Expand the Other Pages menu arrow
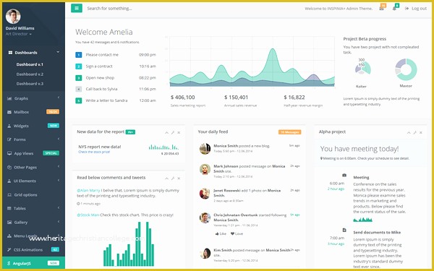 [x=59, y=166]
